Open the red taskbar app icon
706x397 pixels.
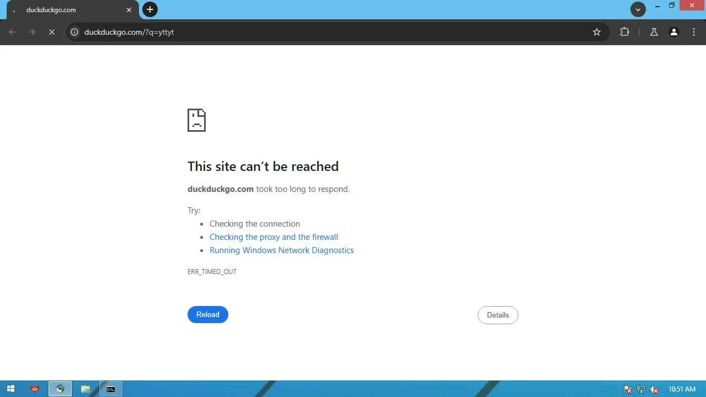[35, 389]
